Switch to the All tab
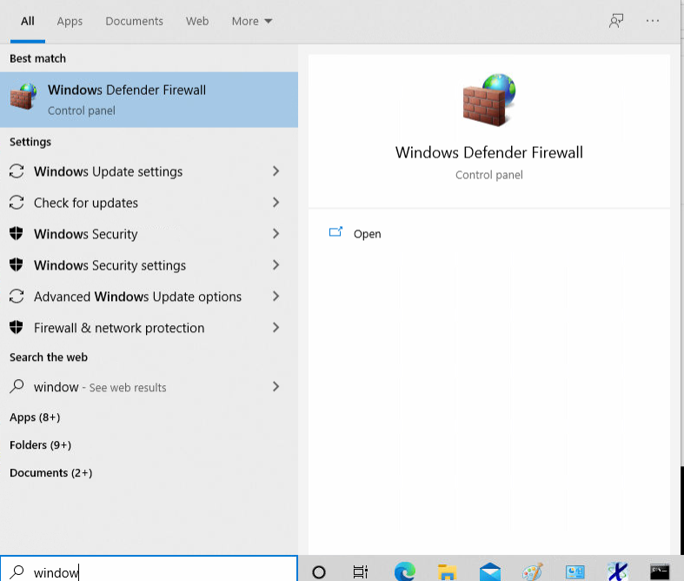The height and width of the screenshot is (581, 684). (x=28, y=21)
